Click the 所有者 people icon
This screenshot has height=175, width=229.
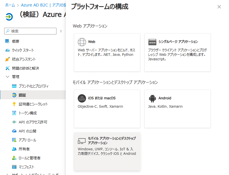click(x=14, y=149)
